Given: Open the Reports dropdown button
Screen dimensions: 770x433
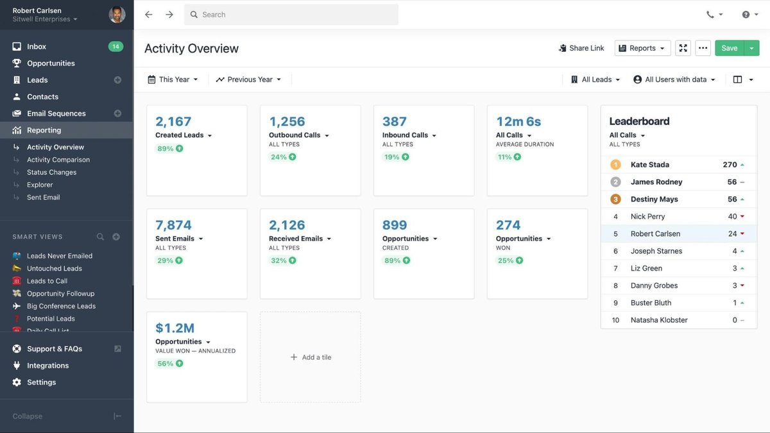Looking at the screenshot, I should pos(643,48).
